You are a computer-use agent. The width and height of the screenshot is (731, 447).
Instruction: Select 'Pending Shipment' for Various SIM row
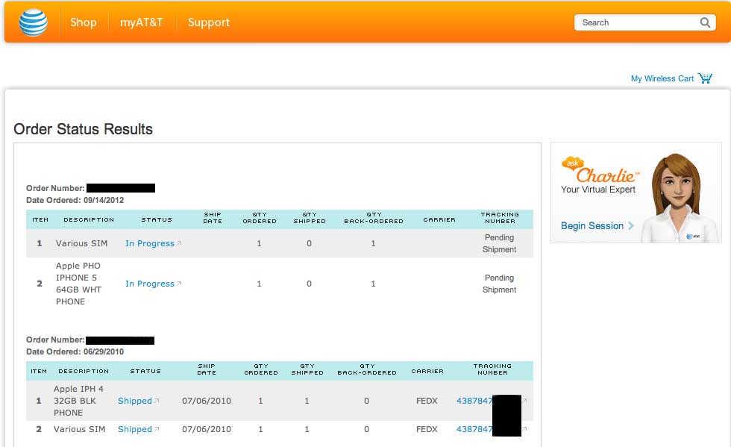pyautogui.click(x=499, y=243)
